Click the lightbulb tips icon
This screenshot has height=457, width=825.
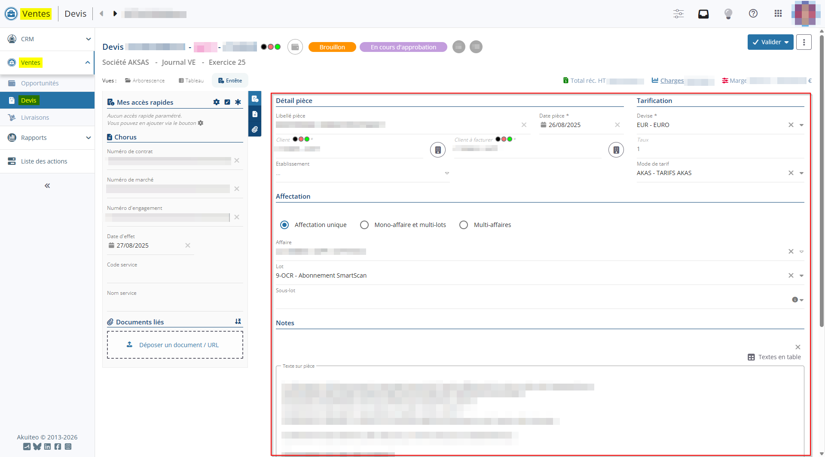tap(728, 14)
